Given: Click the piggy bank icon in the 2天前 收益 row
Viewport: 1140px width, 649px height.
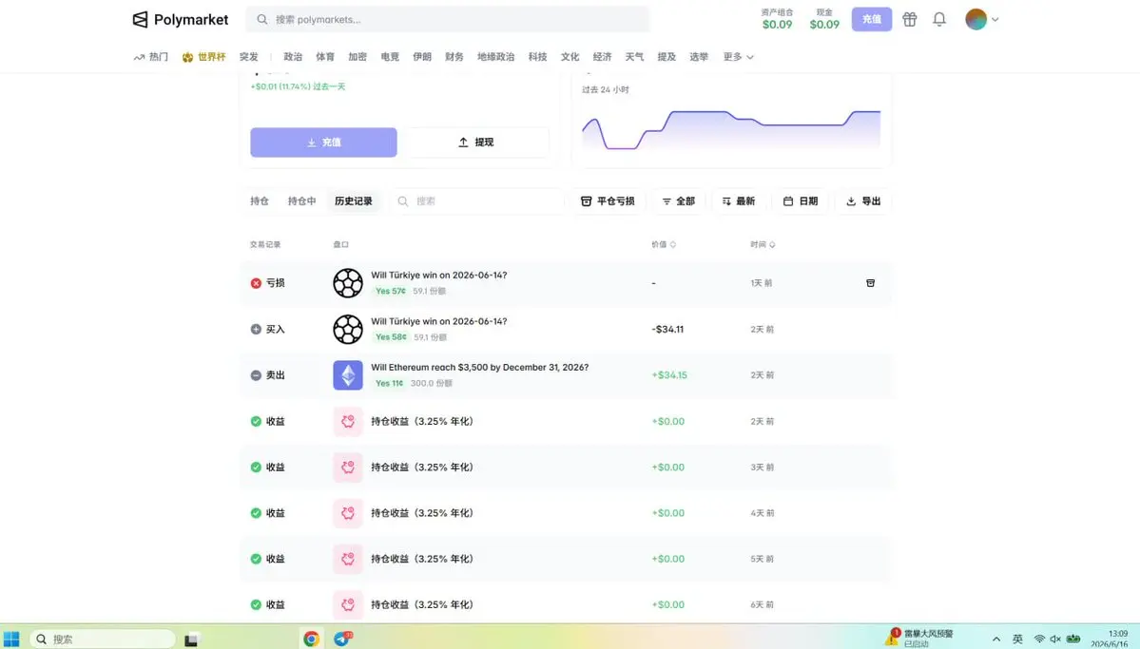Looking at the screenshot, I should 348,422.
